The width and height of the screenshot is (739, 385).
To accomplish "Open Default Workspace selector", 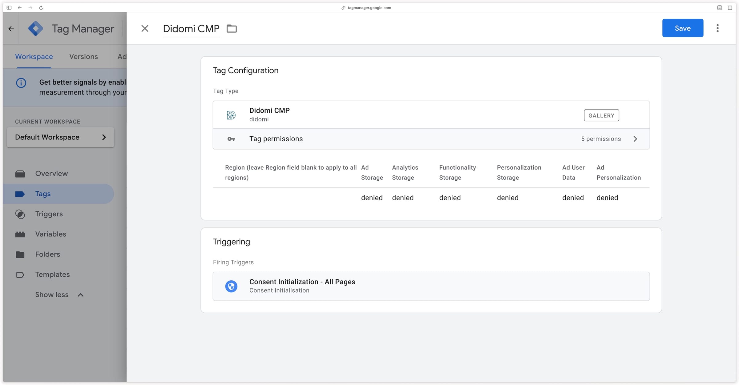I will click(x=60, y=137).
